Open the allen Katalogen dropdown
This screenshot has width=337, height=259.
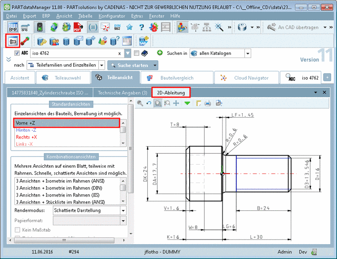pos(248,53)
